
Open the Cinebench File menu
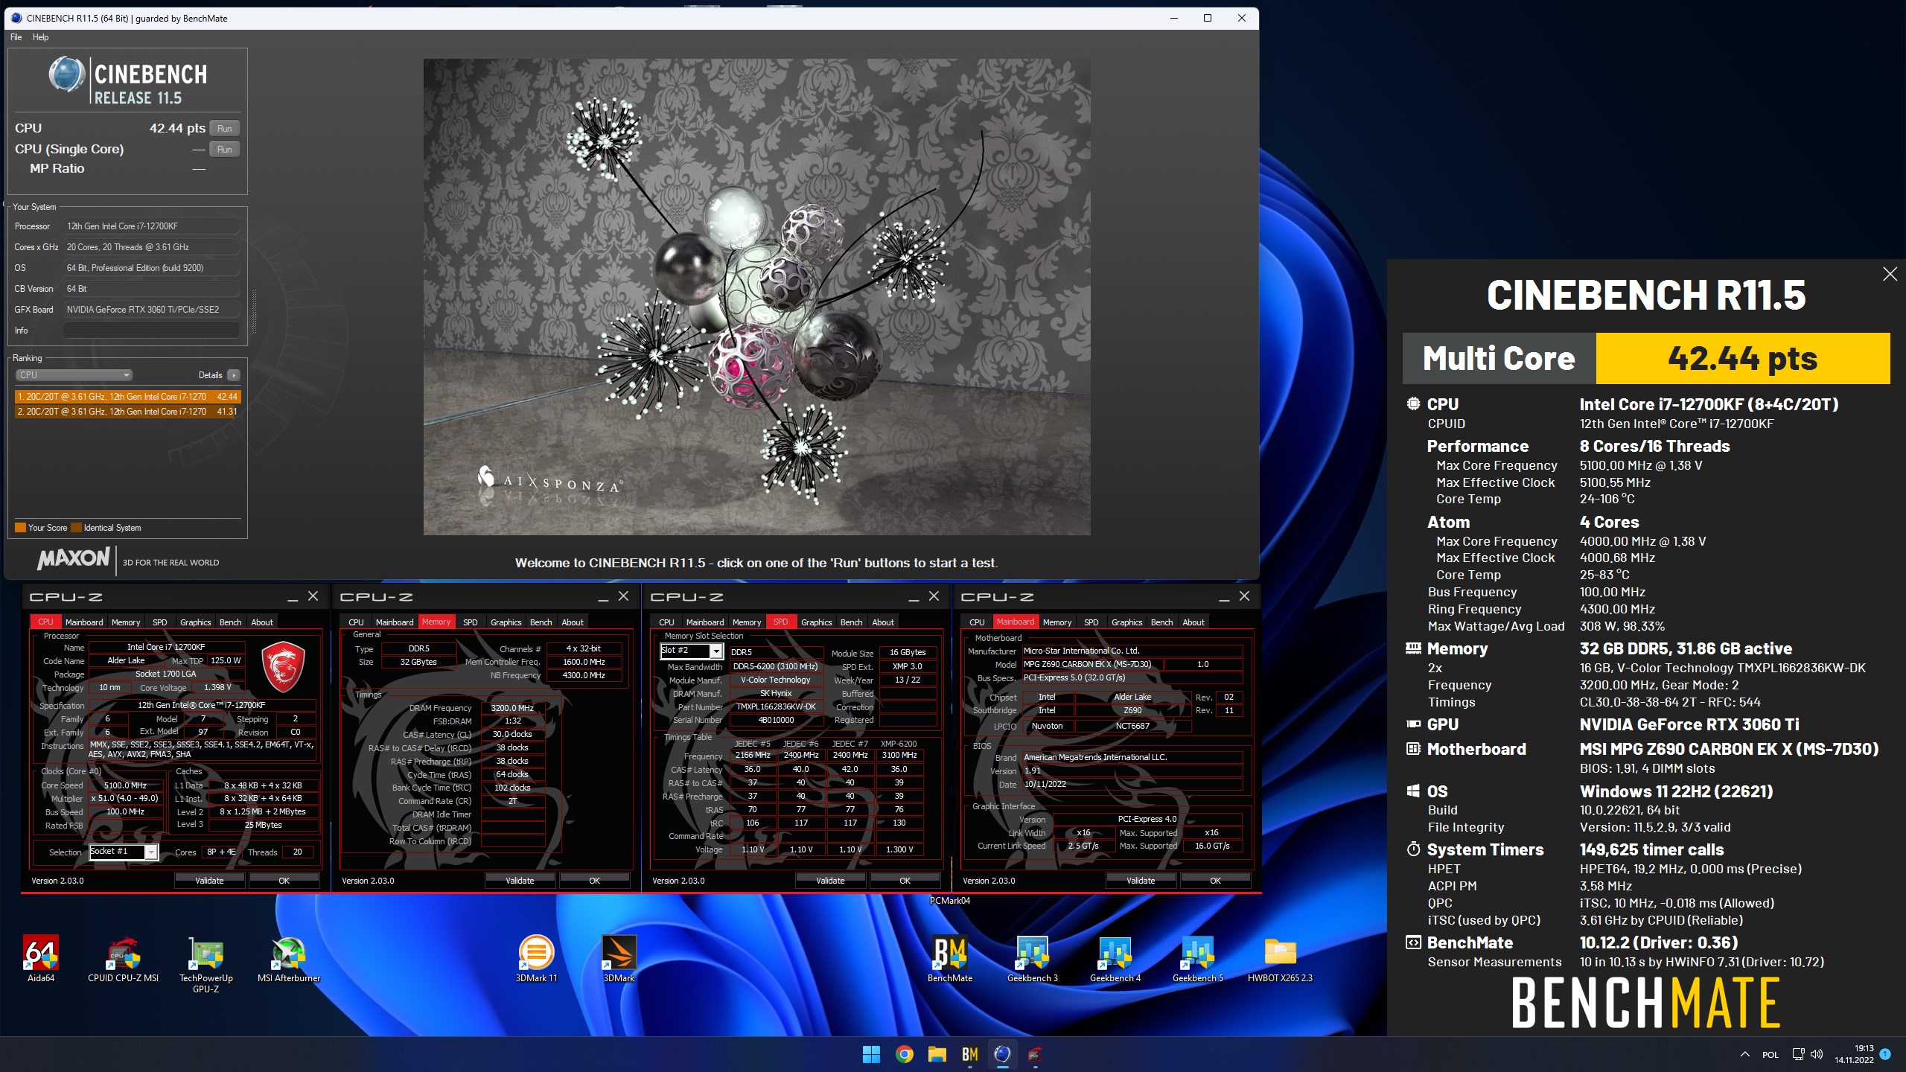pos(16,37)
